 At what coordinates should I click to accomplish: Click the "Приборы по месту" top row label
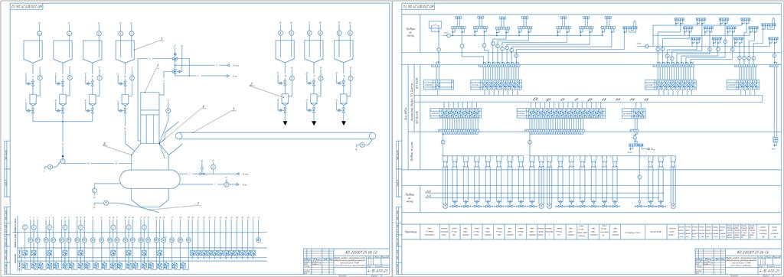(410, 32)
